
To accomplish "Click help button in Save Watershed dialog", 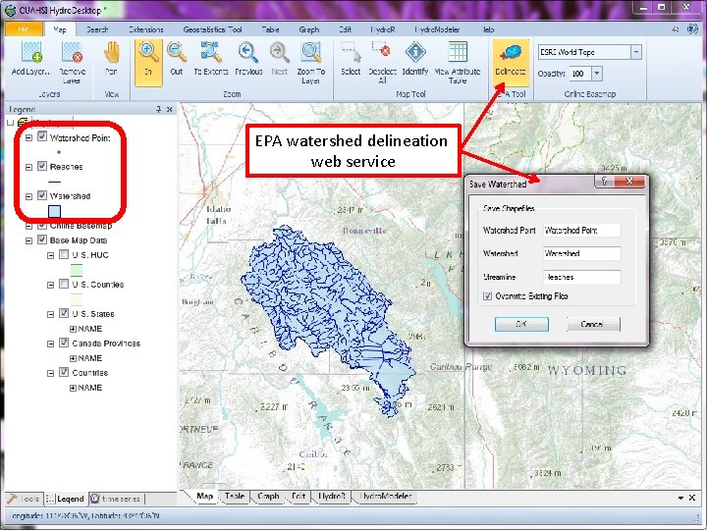I will tap(604, 182).
